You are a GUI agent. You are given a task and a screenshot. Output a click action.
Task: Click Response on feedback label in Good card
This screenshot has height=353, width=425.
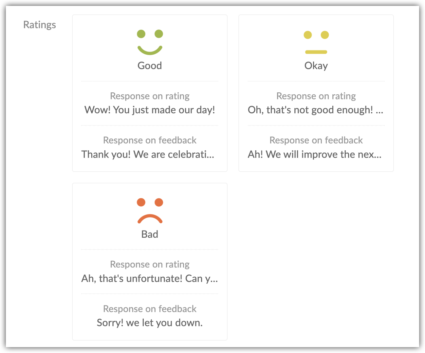(x=150, y=140)
